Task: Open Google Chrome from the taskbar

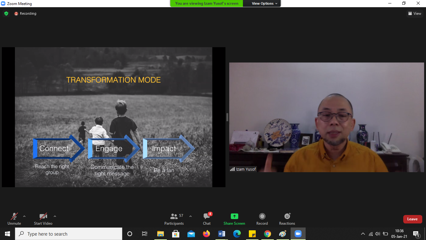Action: click(x=267, y=234)
